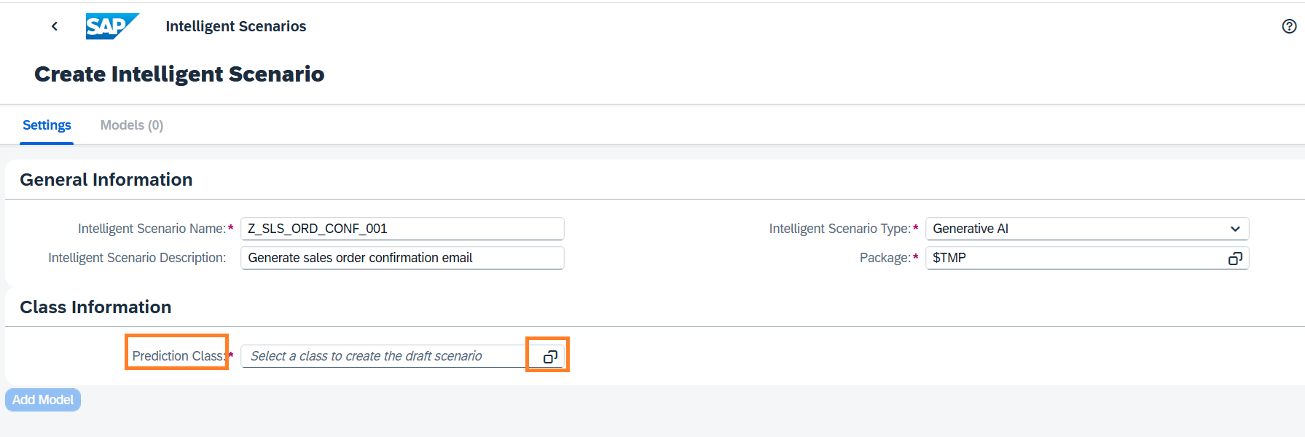This screenshot has width=1305, height=437.
Task: Click into Intelligent Scenario Name field
Action: [x=402, y=229]
